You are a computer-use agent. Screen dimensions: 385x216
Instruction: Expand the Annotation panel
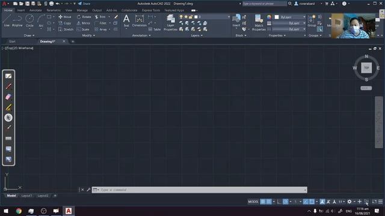click(x=141, y=35)
